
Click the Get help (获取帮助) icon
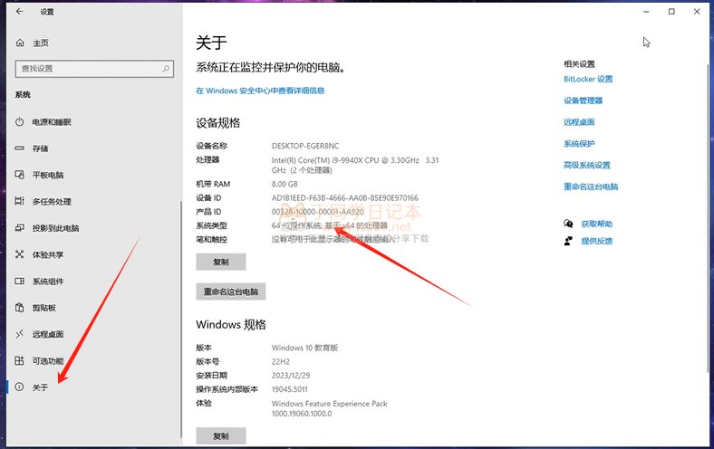point(568,224)
